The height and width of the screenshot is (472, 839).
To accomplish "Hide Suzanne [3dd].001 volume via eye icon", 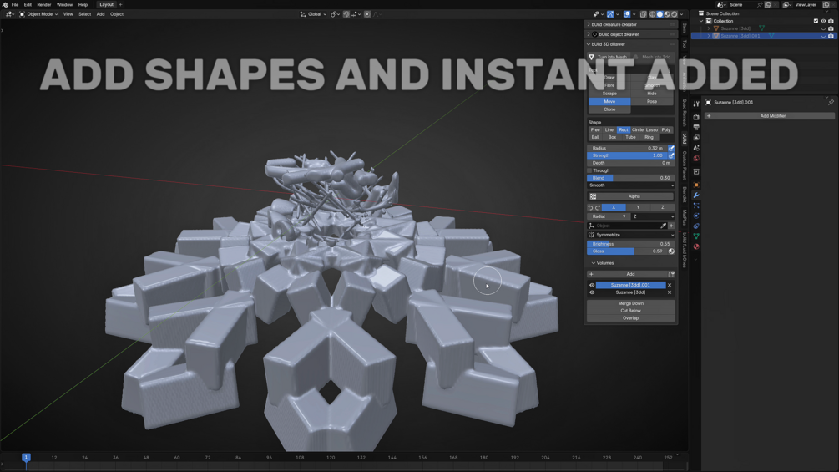I will pos(592,285).
